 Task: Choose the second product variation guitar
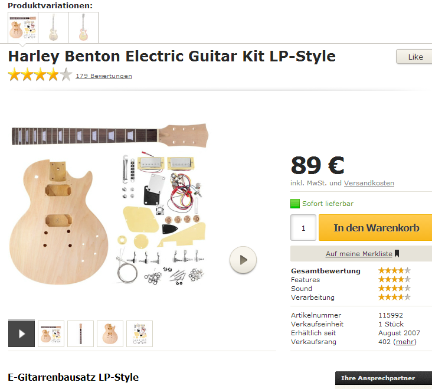click(53, 27)
